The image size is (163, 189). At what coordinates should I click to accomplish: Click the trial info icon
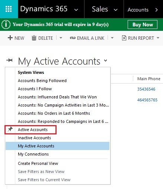coord(6,25)
